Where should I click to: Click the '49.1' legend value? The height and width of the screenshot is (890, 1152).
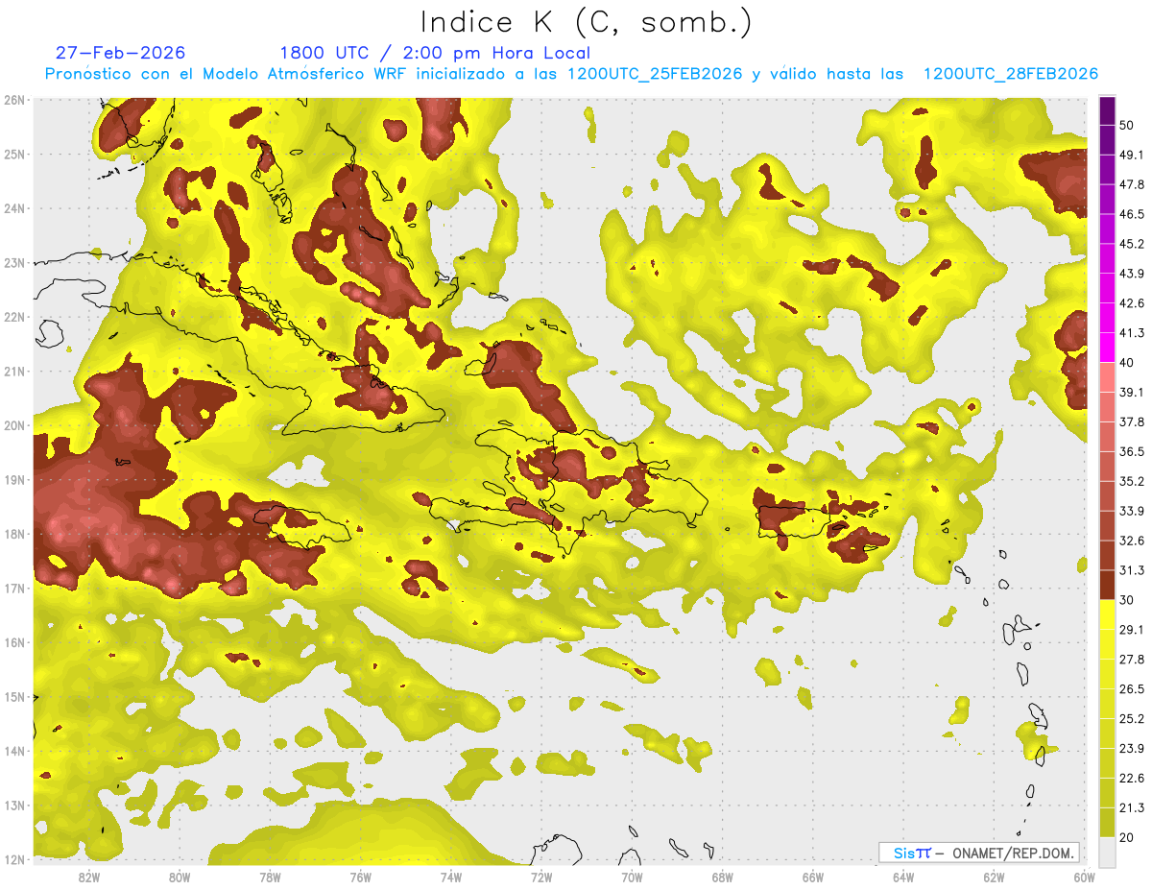[x=1132, y=155]
